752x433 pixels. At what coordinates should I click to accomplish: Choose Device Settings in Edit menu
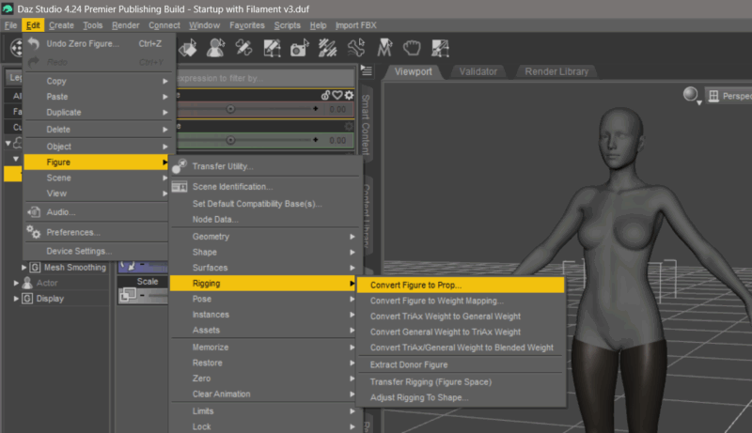(x=96, y=251)
